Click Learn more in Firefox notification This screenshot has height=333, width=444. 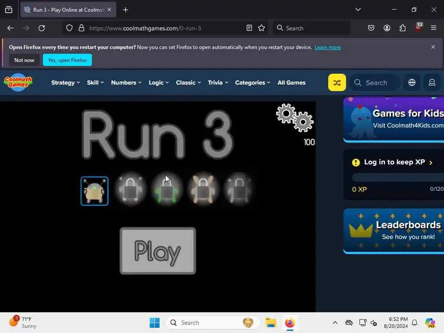pyautogui.click(x=328, y=47)
